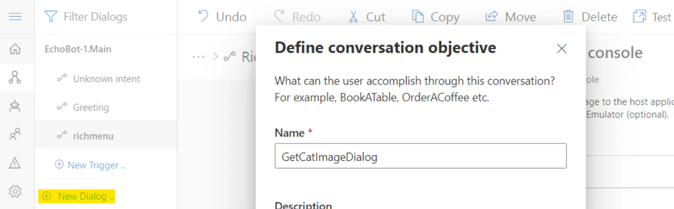Click Redo in the toolbar

[298, 17]
